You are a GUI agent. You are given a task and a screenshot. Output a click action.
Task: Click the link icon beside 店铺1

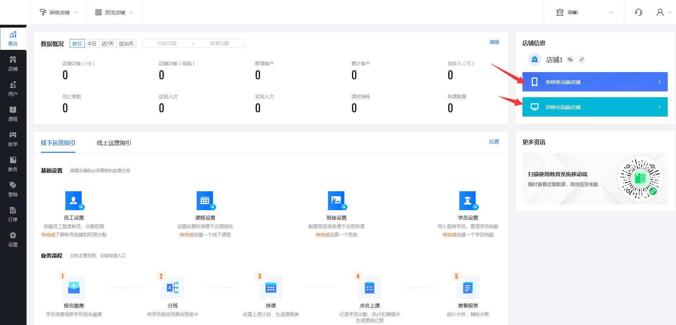point(582,60)
